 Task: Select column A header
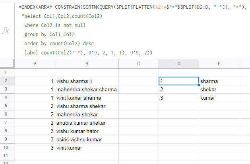pos(35,64)
